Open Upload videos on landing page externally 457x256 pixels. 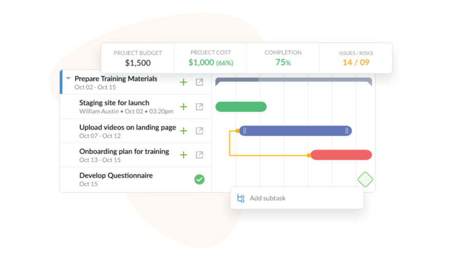tap(199, 131)
